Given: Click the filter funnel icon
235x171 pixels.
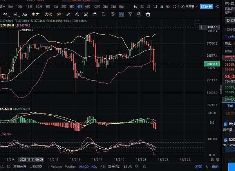Looking at the screenshot, I should click(x=130, y=14).
